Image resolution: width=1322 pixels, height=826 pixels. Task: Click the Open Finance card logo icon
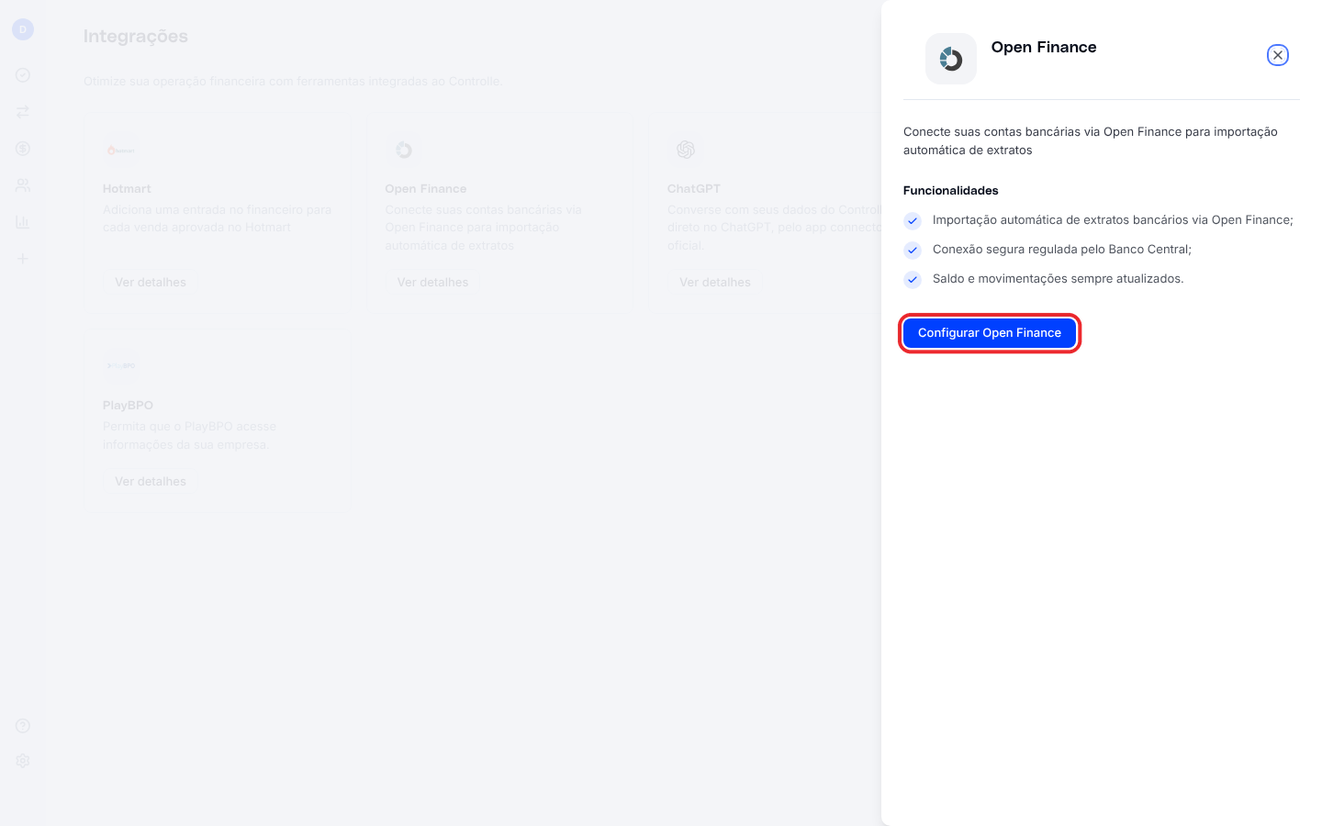[403, 150]
